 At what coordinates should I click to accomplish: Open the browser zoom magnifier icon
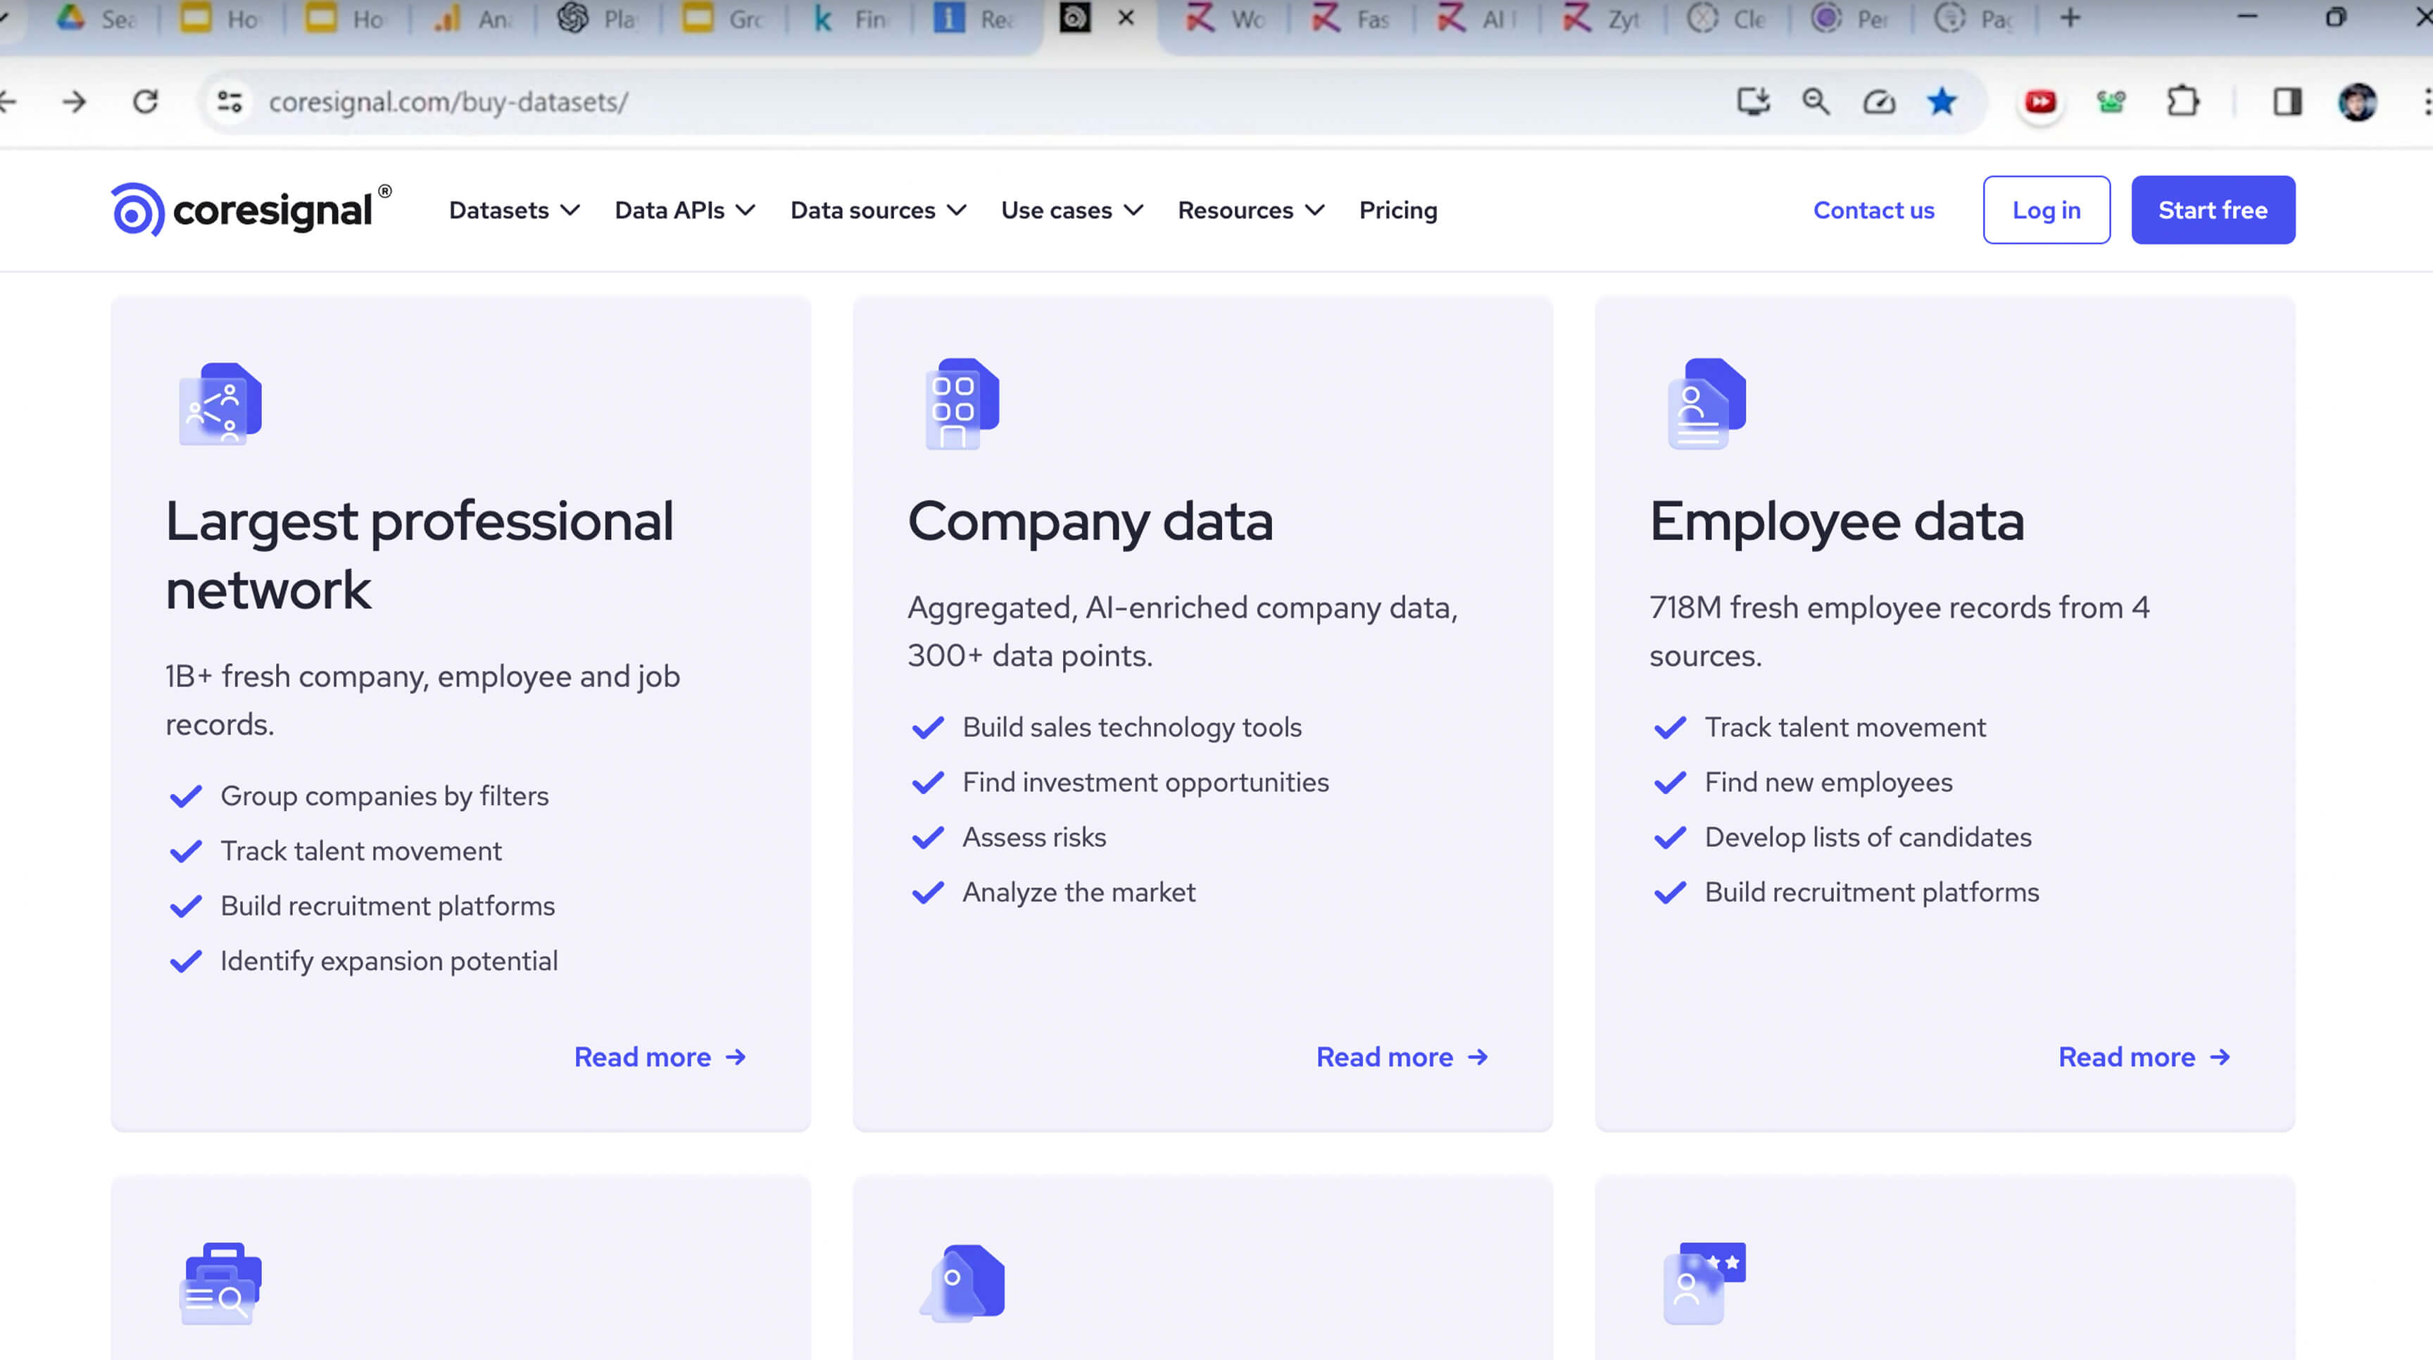click(1814, 101)
